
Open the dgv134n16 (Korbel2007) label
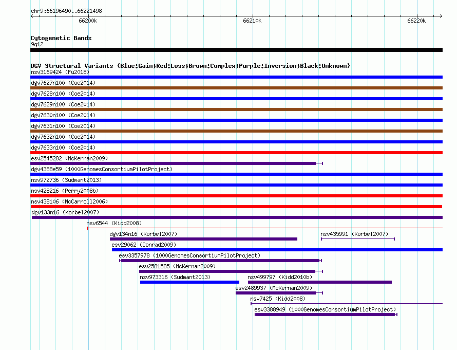143,234
